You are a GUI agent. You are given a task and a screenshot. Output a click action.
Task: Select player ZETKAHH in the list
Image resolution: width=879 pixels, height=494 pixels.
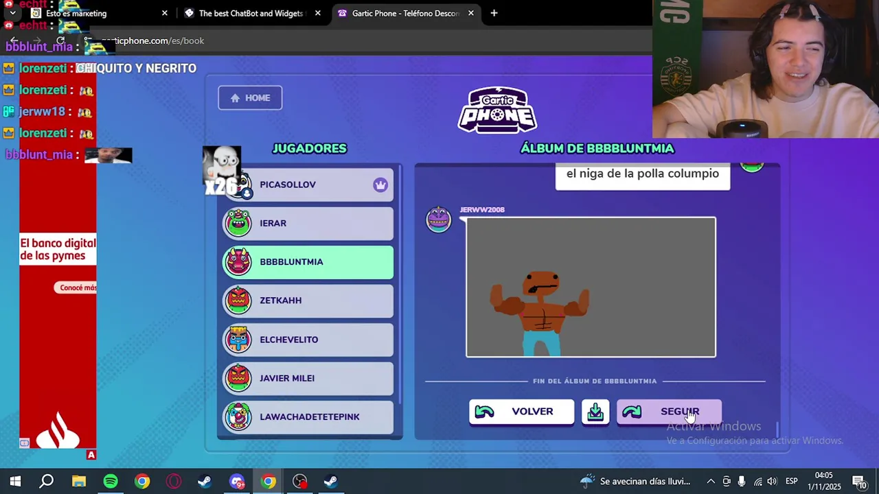(x=308, y=301)
